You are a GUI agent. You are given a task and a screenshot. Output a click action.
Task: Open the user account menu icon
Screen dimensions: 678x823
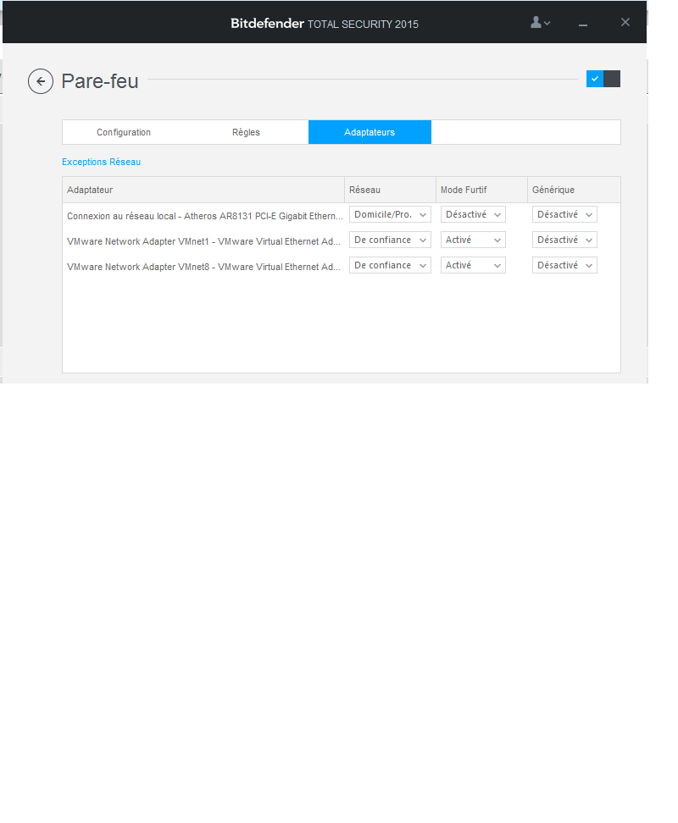(x=540, y=23)
